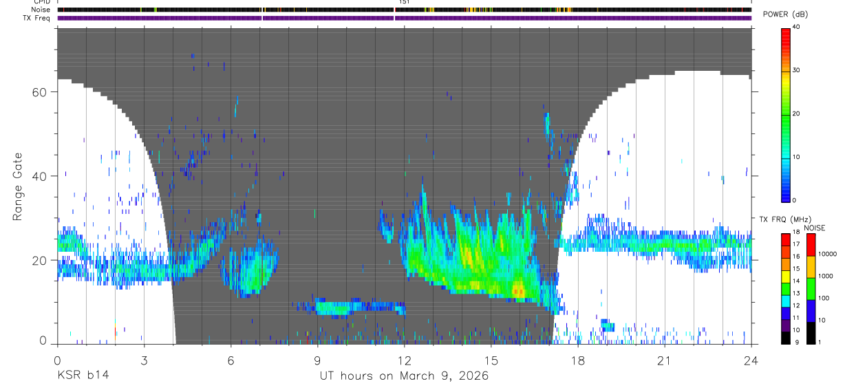Click the '3' hour tick on time axis
845x390 pixels.
point(144,360)
